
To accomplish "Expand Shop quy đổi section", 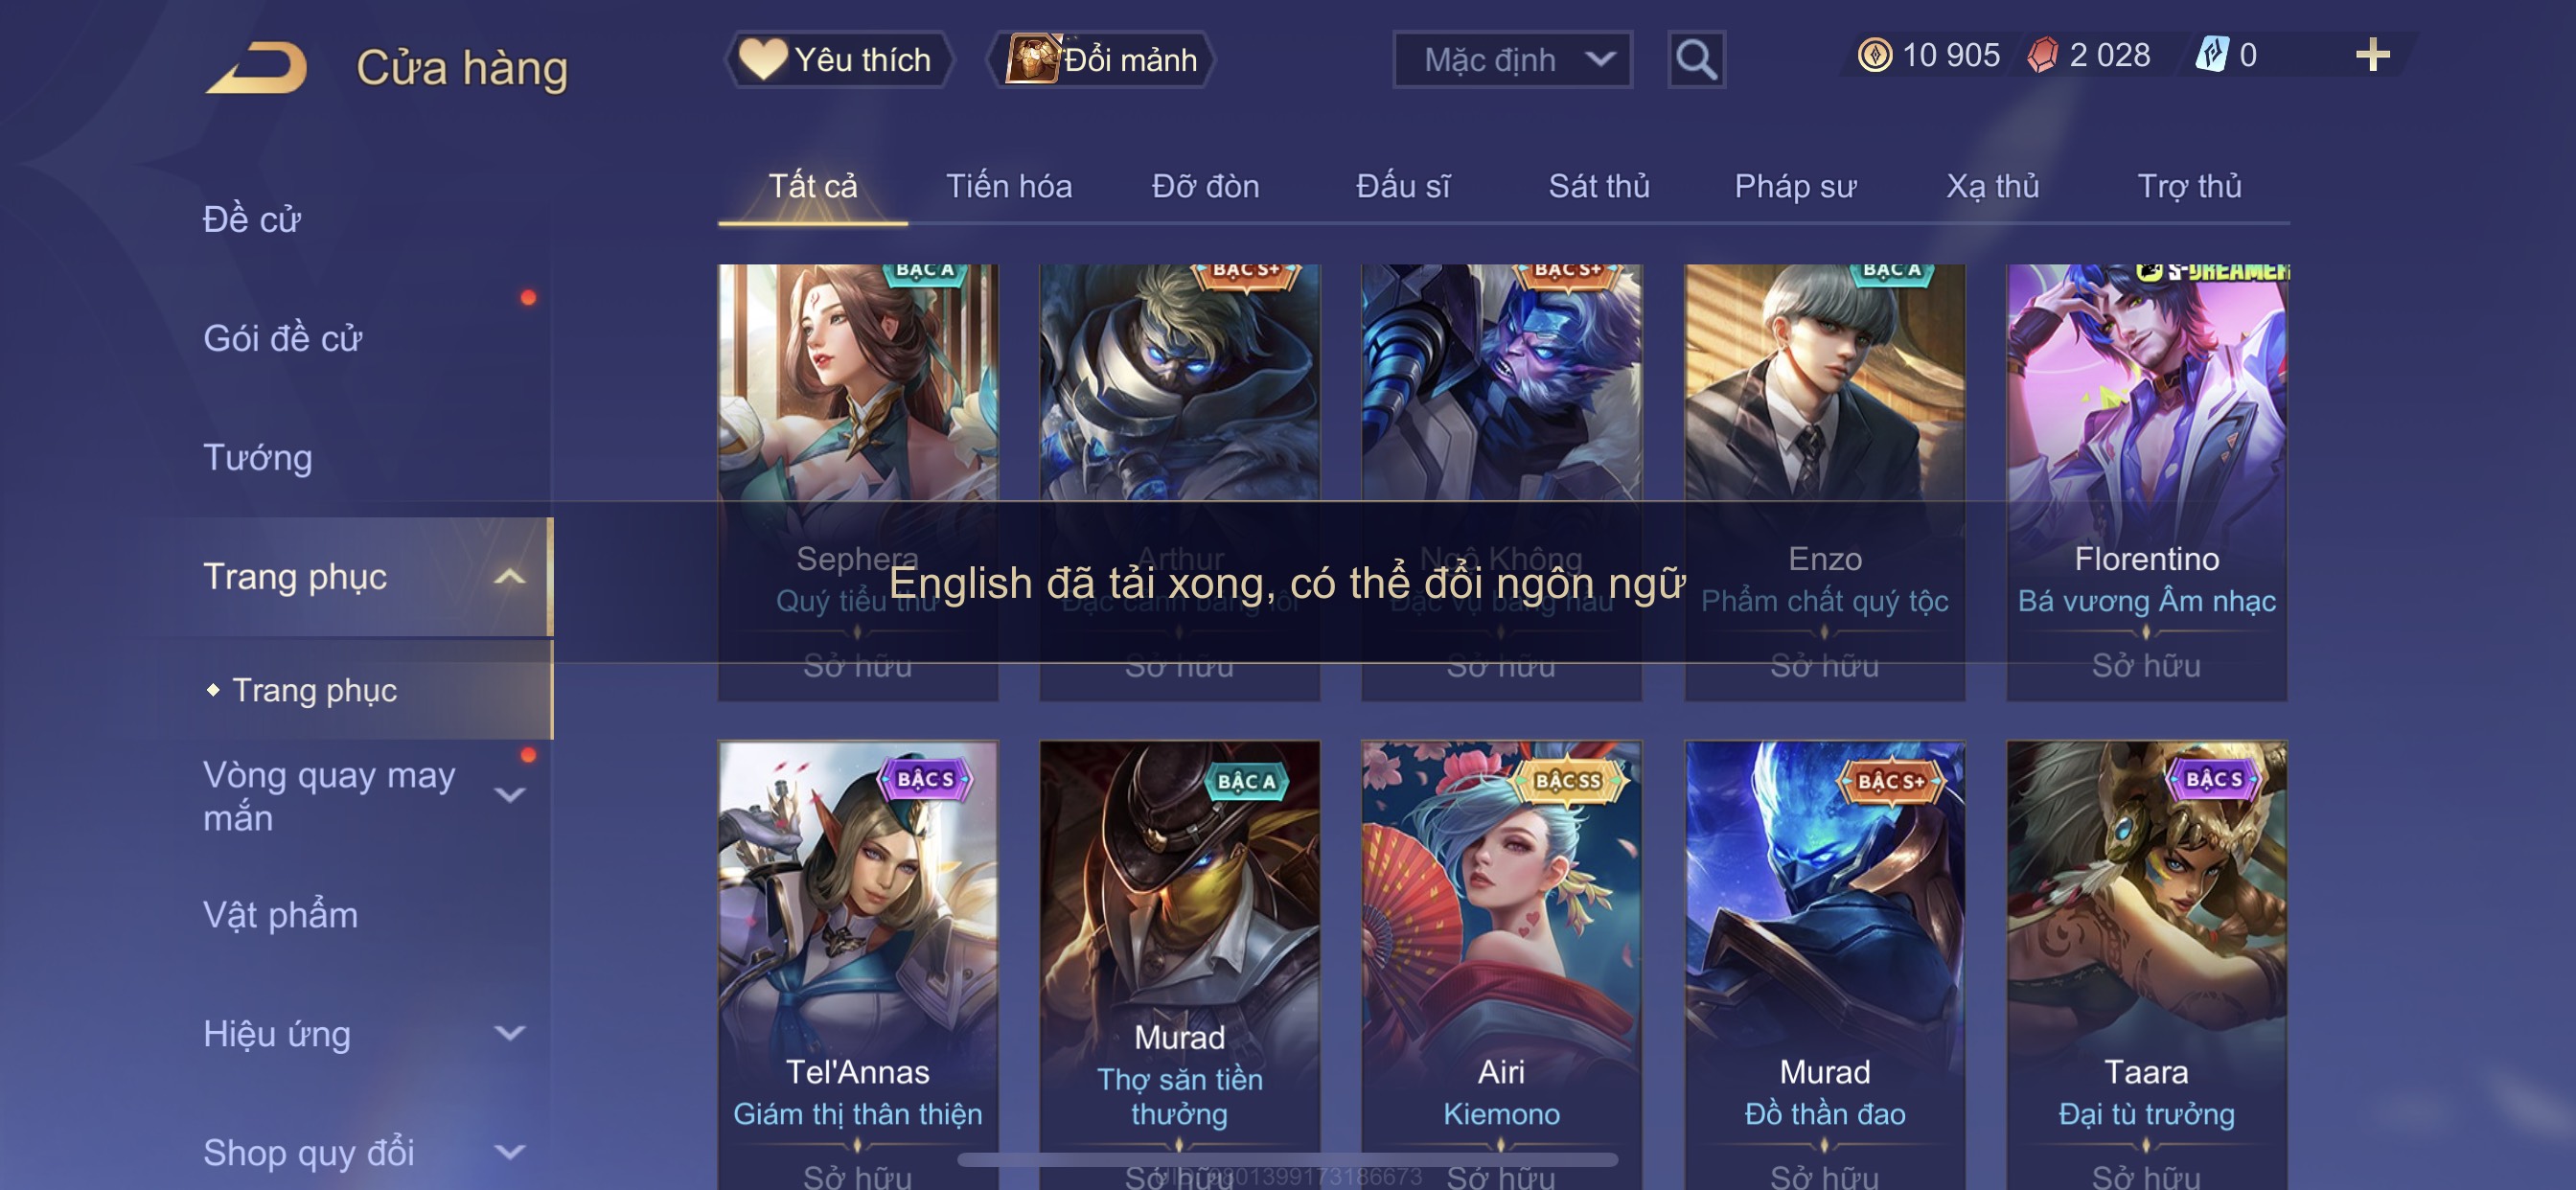I will (x=510, y=1153).
